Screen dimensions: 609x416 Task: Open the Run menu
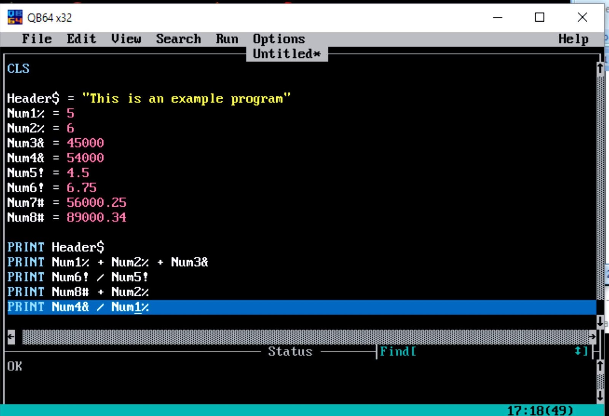226,38
